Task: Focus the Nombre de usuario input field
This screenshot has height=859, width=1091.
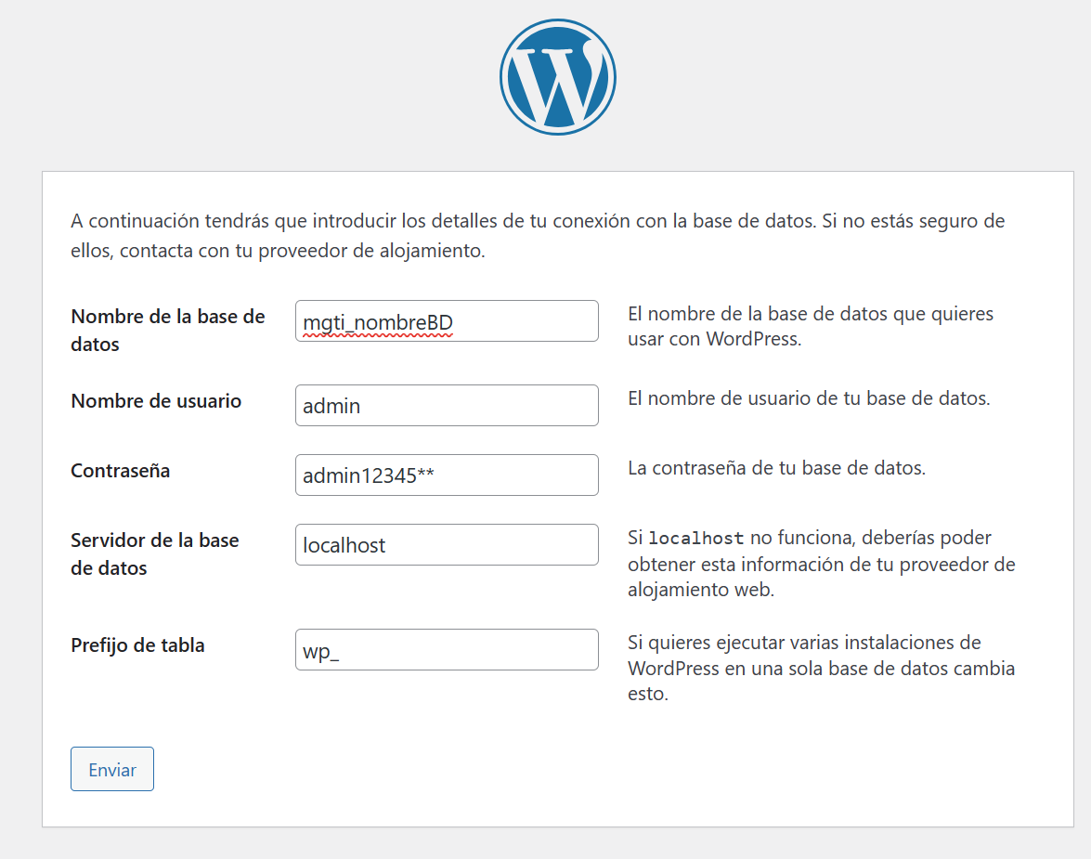Action: point(447,405)
